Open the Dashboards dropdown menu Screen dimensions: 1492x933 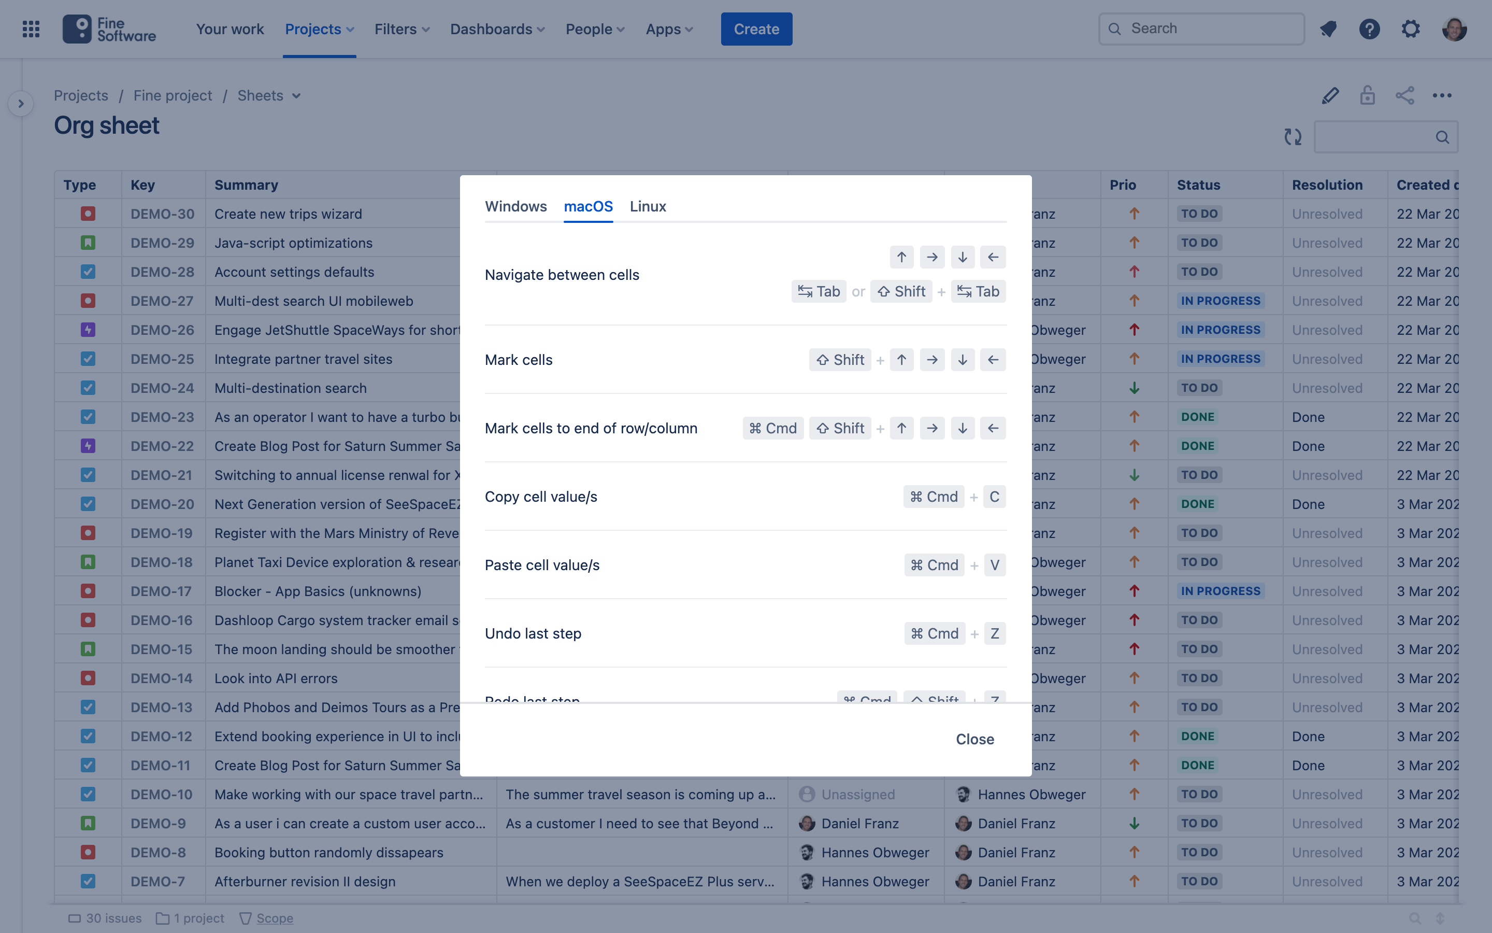[x=497, y=29]
